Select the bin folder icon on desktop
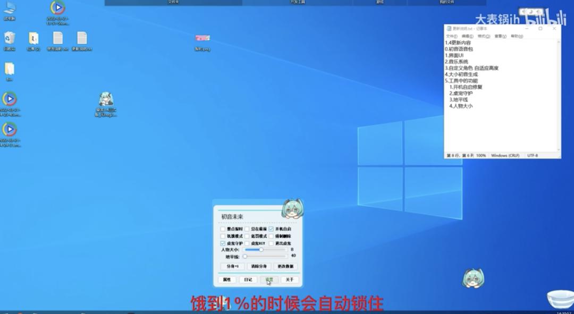574x314 pixels. pos(9,71)
